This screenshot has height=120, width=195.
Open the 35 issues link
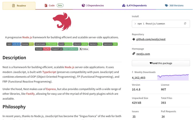point(134,116)
